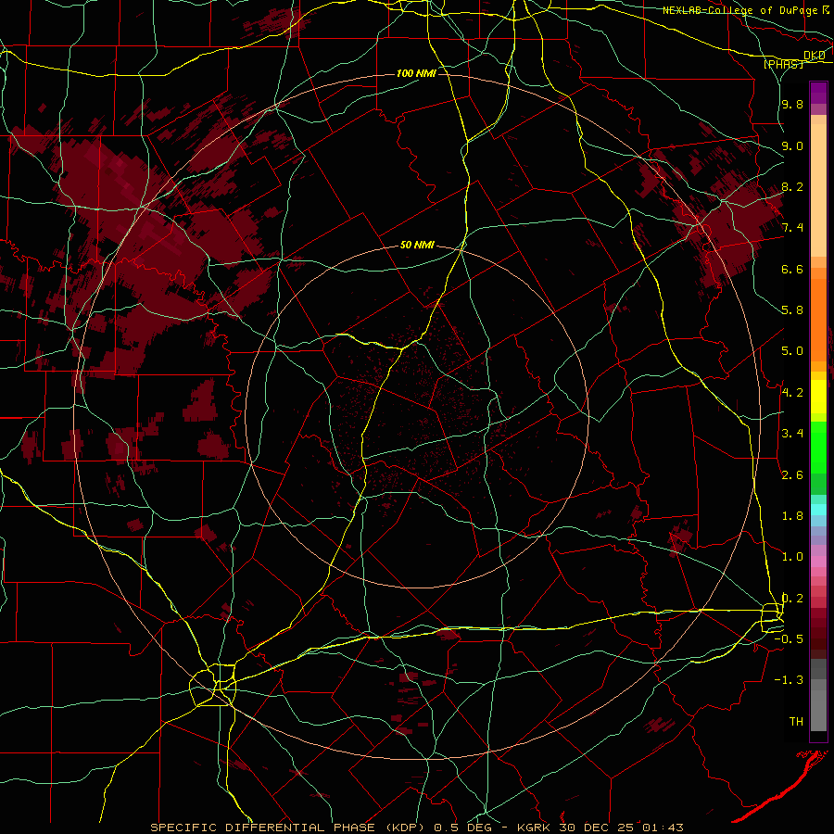The image size is (834, 834).
Task: Click the gray bottom segment of the color bar
Action: pyautogui.click(x=818, y=710)
